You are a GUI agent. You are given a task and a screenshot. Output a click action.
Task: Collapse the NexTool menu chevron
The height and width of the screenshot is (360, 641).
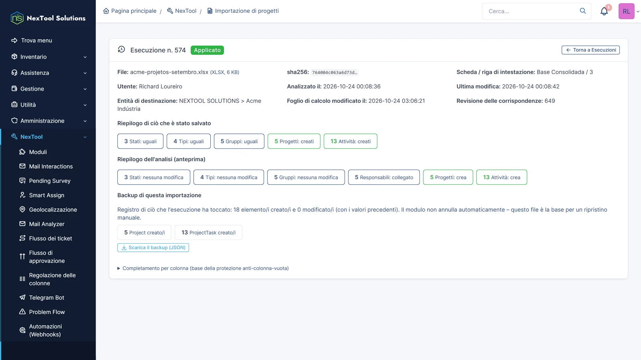pos(85,137)
